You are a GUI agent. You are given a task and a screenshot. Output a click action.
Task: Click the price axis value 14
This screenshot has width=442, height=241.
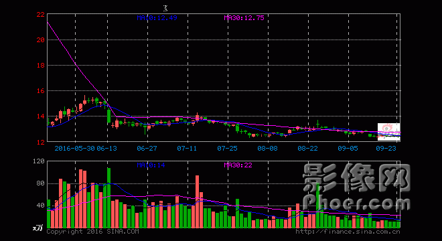click(41, 116)
